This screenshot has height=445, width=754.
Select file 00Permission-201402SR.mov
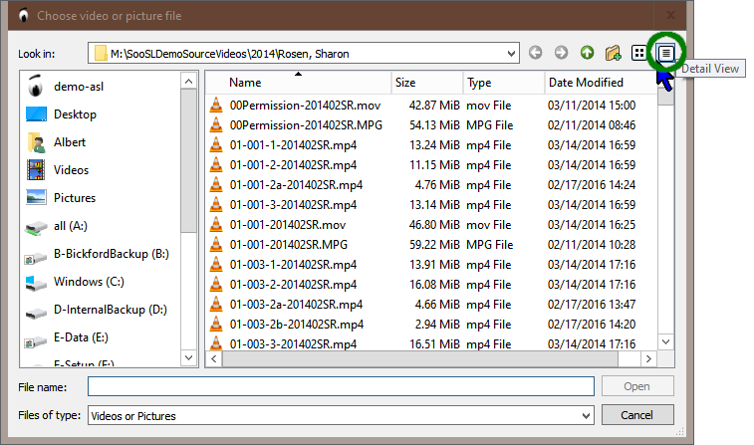point(305,106)
